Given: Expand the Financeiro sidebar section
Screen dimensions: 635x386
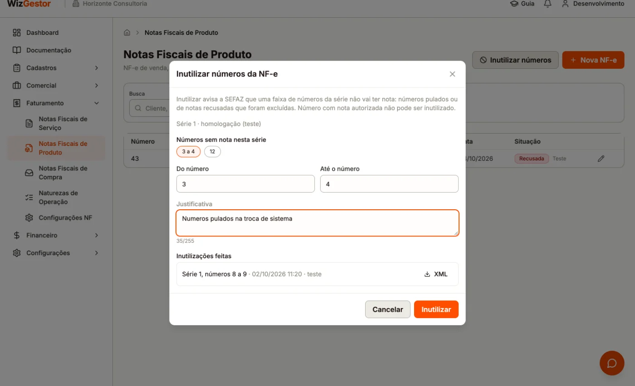Looking at the screenshot, I should pyautogui.click(x=56, y=236).
